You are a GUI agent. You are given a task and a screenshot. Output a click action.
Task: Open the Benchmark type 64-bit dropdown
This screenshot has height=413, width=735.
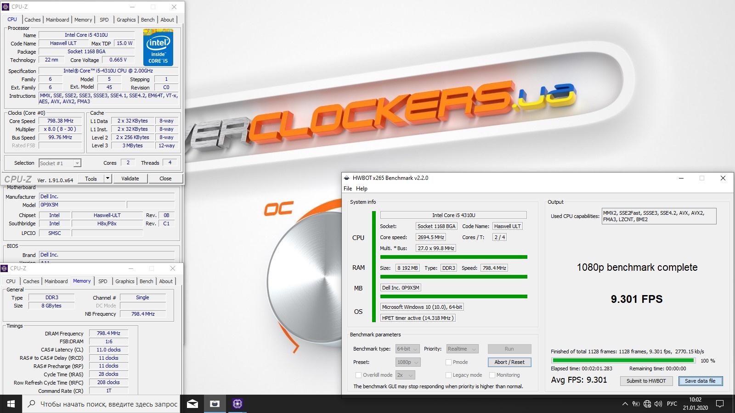point(407,349)
